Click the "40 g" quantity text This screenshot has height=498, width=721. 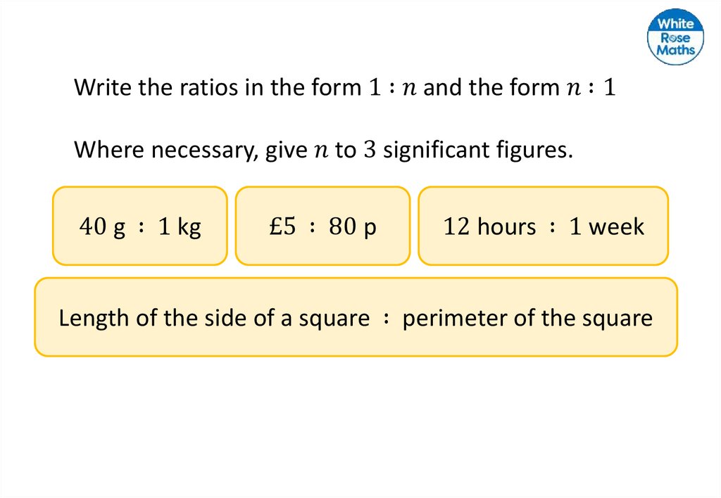(x=103, y=226)
